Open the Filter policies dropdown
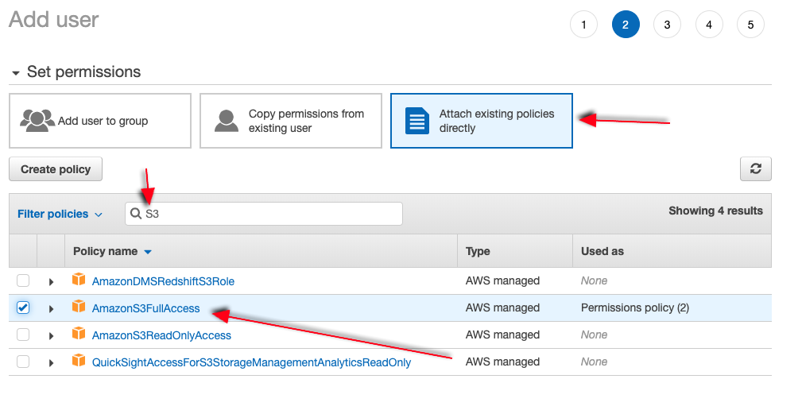Screen dimensions: 802x410 point(60,215)
